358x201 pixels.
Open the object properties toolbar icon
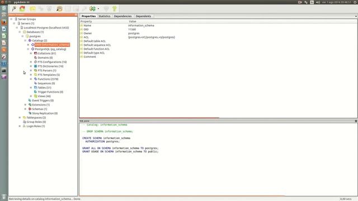(x=32, y=9)
